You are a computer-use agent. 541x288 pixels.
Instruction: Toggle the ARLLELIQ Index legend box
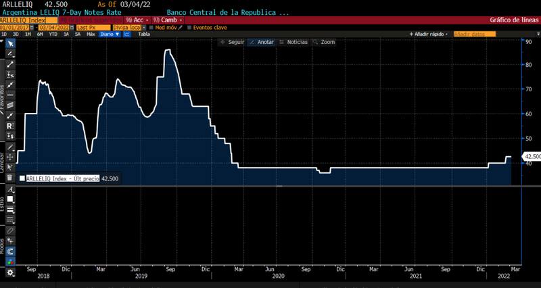22,178
